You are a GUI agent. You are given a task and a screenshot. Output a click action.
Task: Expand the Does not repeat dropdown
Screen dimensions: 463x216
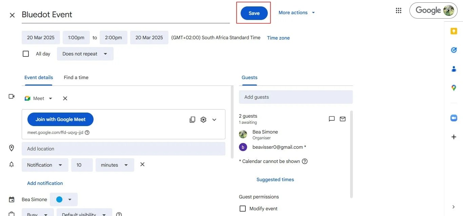coord(85,54)
